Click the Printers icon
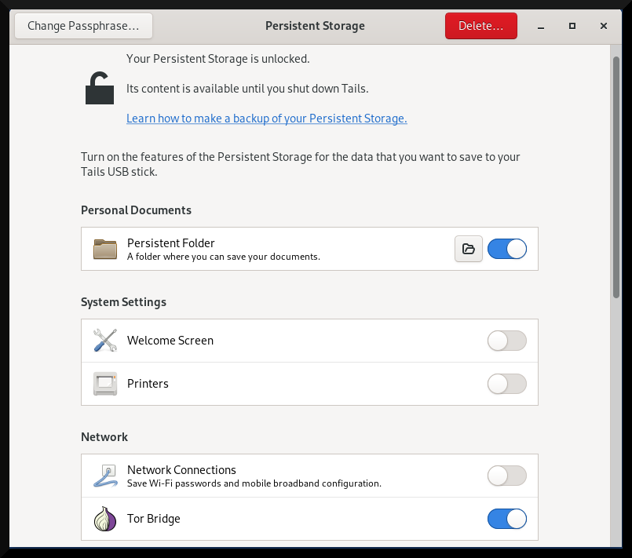 [105, 384]
